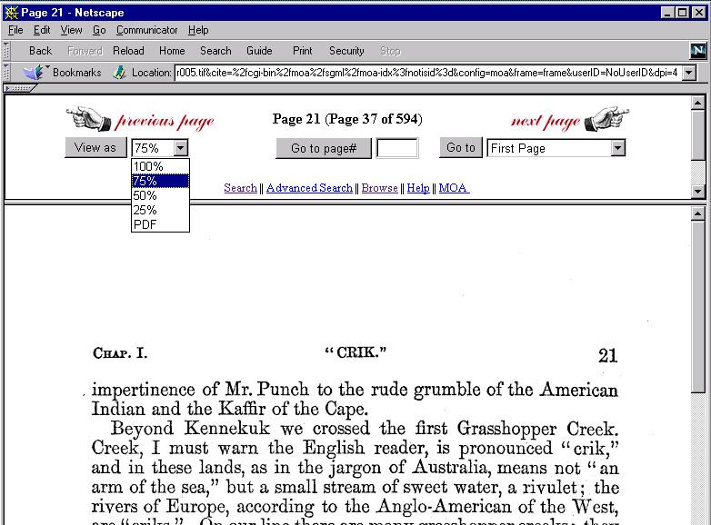This screenshot has width=711, height=525.
Task: Click the Netscape N logo icon
Action: (x=697, y=51)
